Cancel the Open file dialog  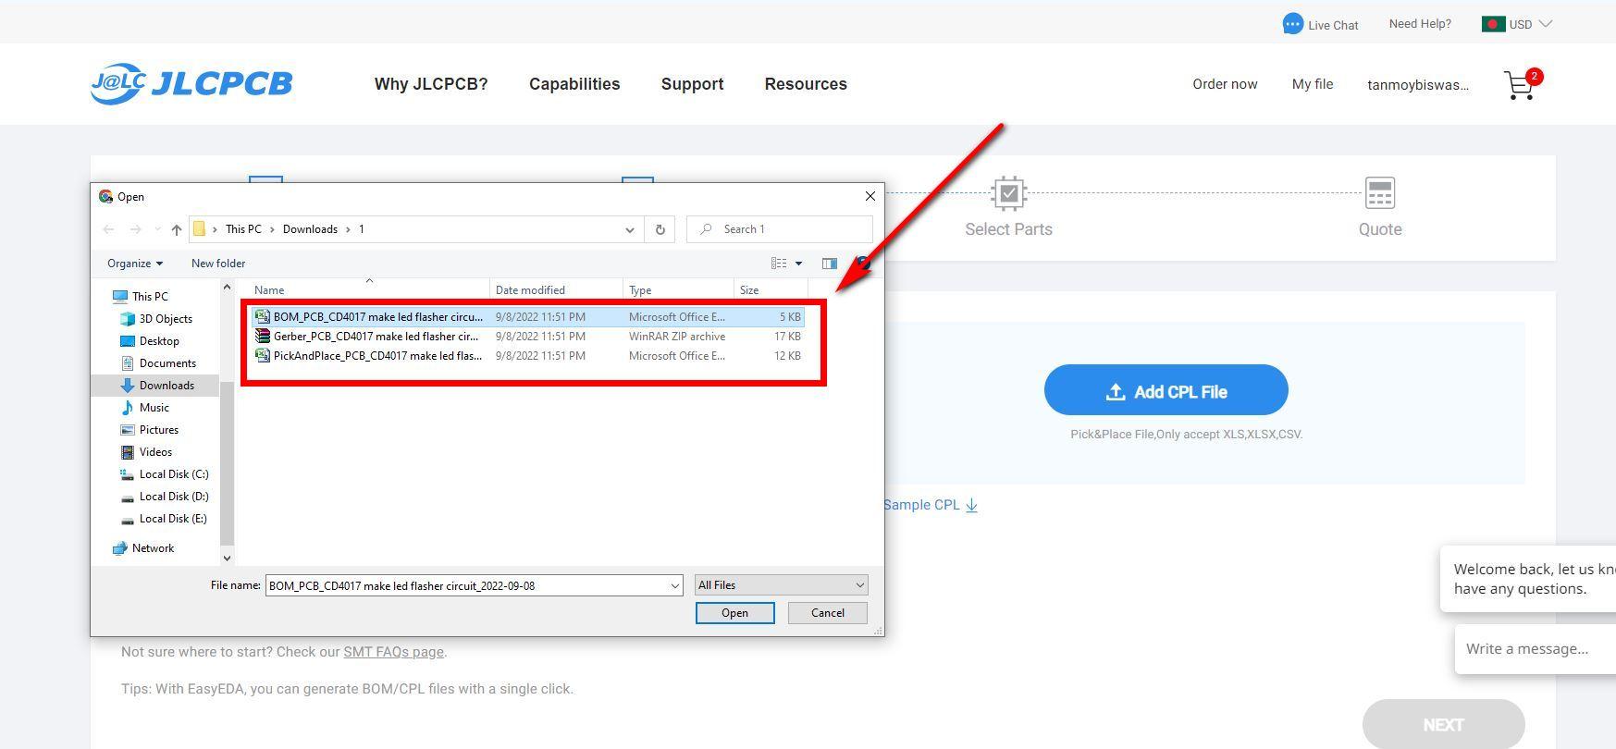click(x=827, y=613)
